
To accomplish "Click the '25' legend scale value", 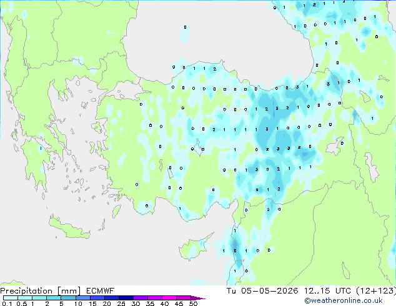I will tap(121, 304).
